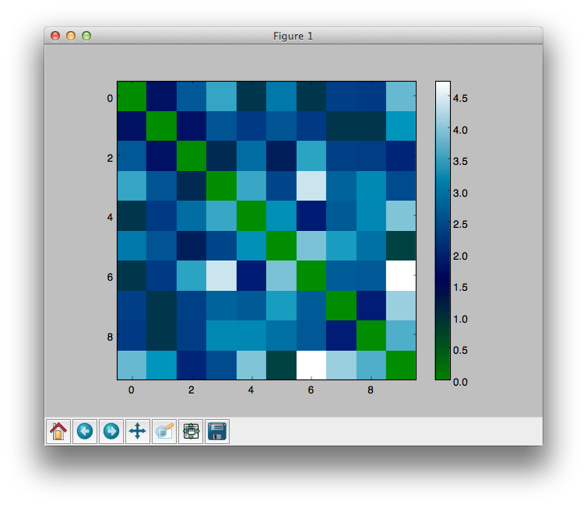Click the green cell at heatmap top-left corner
The width and height of the screenshot is (587, 507).
click(x=132, y=96)
